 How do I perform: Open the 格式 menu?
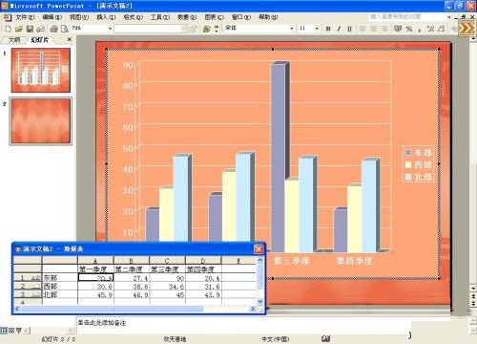133,17
